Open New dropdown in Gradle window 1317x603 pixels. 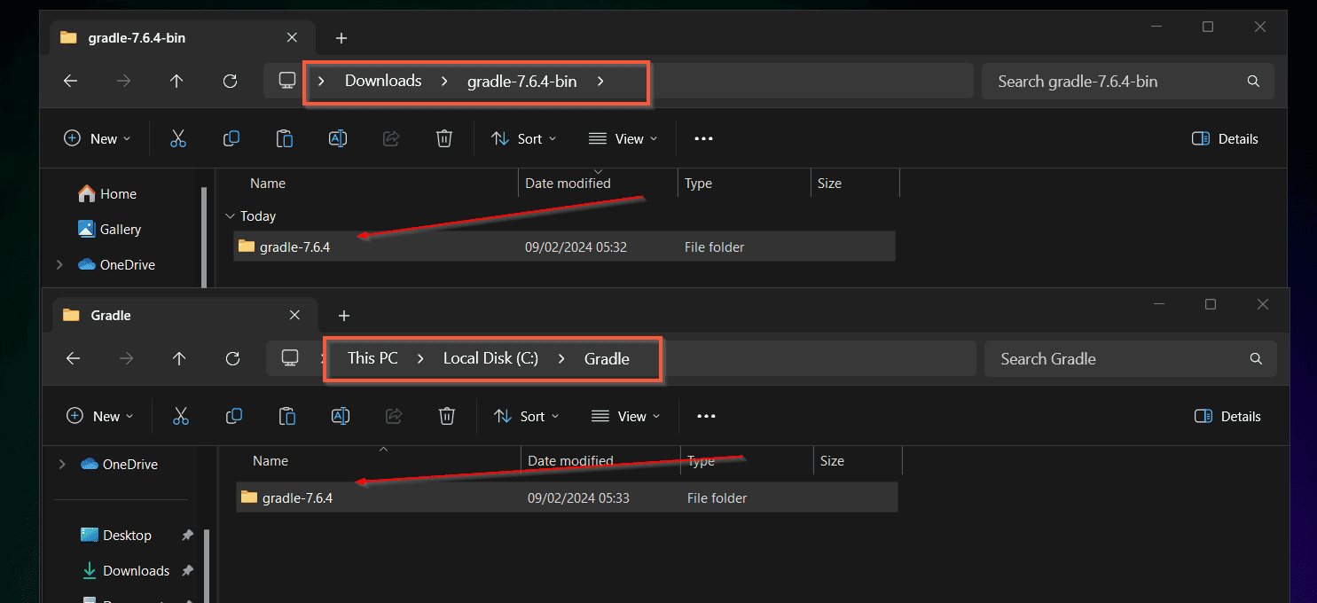(x=99, y=416)
